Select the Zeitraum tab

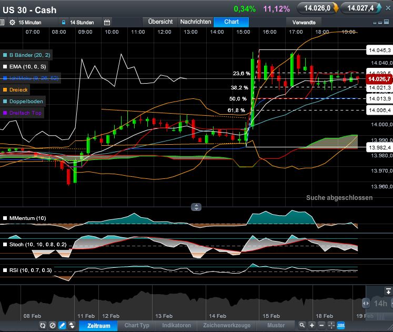point(98,326)
